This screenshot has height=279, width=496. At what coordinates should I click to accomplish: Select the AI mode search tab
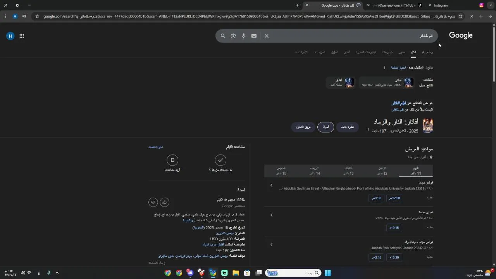[427, 52]
